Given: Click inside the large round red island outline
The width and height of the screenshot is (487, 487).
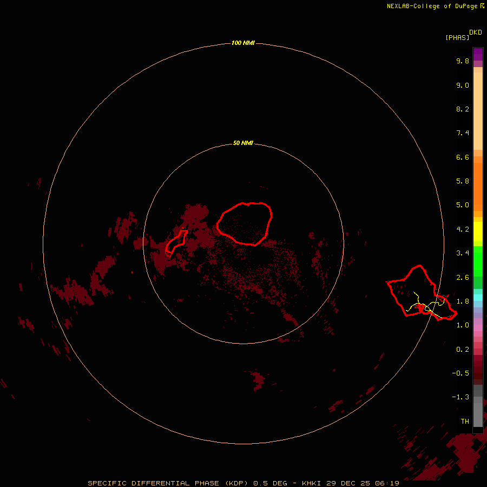Looking at the screenshot, I should [245, 223].
